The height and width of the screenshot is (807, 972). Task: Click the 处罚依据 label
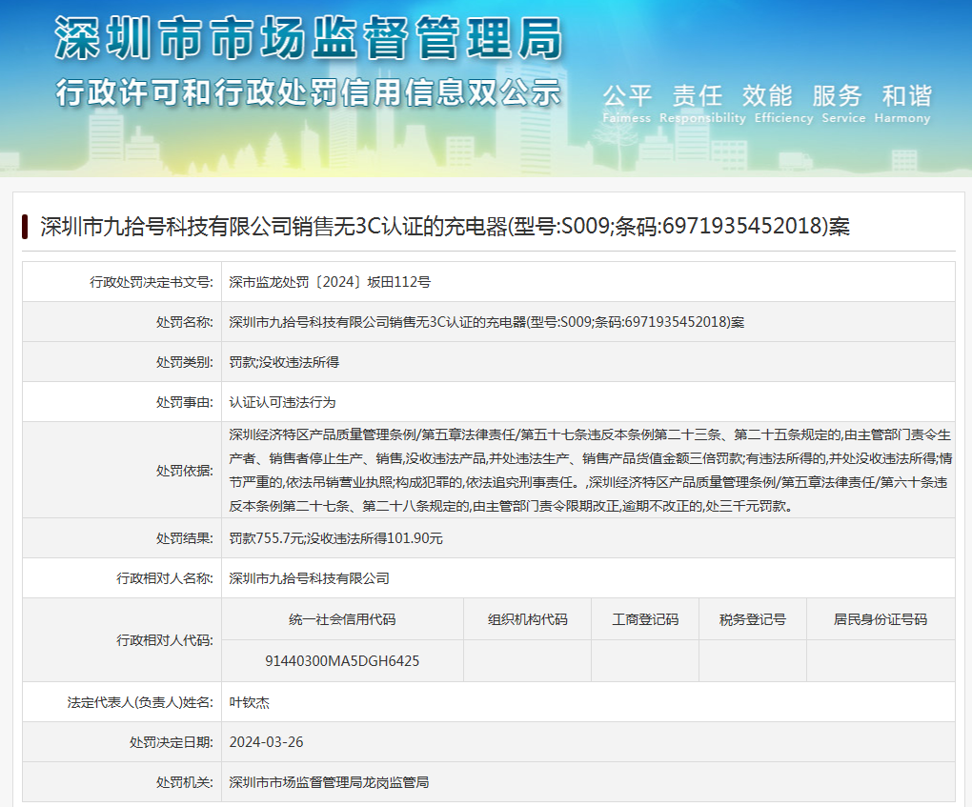(x=184, y=471)
